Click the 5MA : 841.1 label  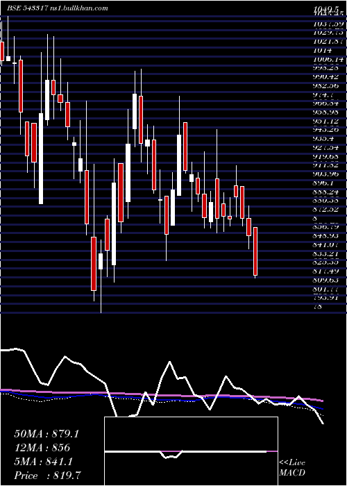click(x=44, y=462)
